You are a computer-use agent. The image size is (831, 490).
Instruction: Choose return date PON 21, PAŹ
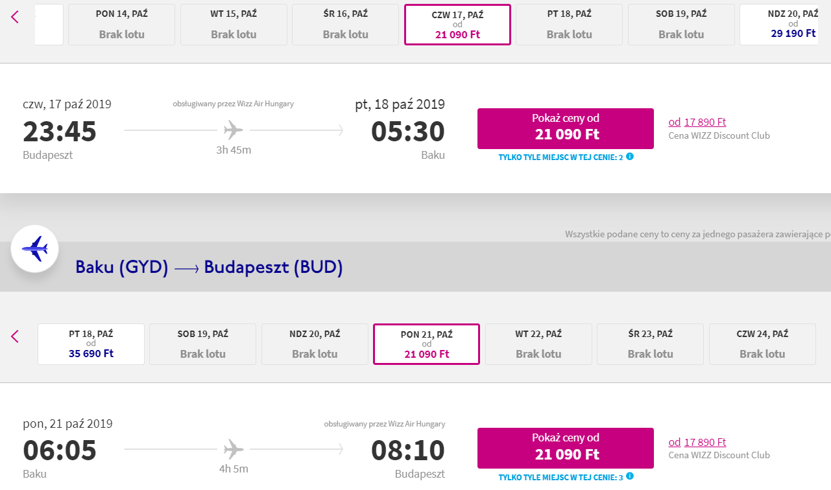tap(426, 344)
